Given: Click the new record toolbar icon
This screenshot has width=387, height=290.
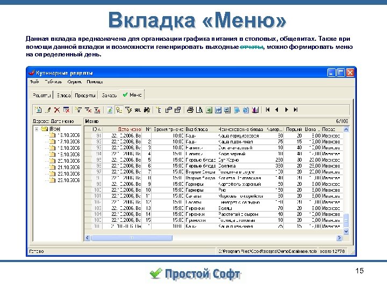Looking at the screenshot, I should [38, 110].
